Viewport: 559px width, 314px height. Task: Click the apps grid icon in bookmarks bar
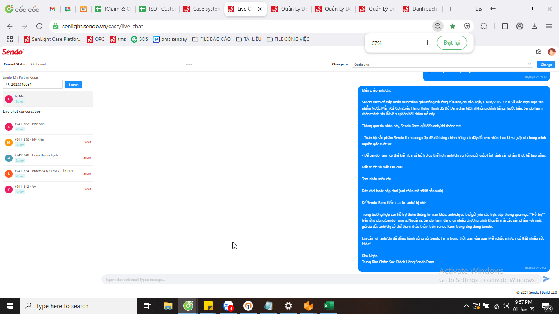[x=10, y=39]
